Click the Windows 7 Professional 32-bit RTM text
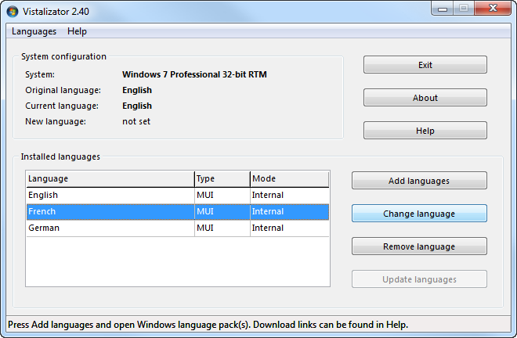This screenshot has width=517, height=338. (194, 74)
